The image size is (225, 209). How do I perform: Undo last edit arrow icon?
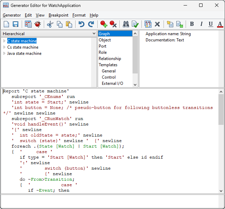point(81,24)
